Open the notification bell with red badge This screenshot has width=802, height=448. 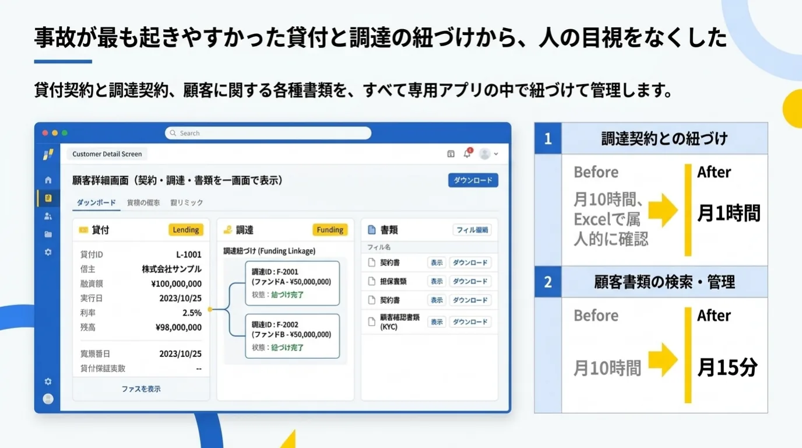(x=467, y=153)
